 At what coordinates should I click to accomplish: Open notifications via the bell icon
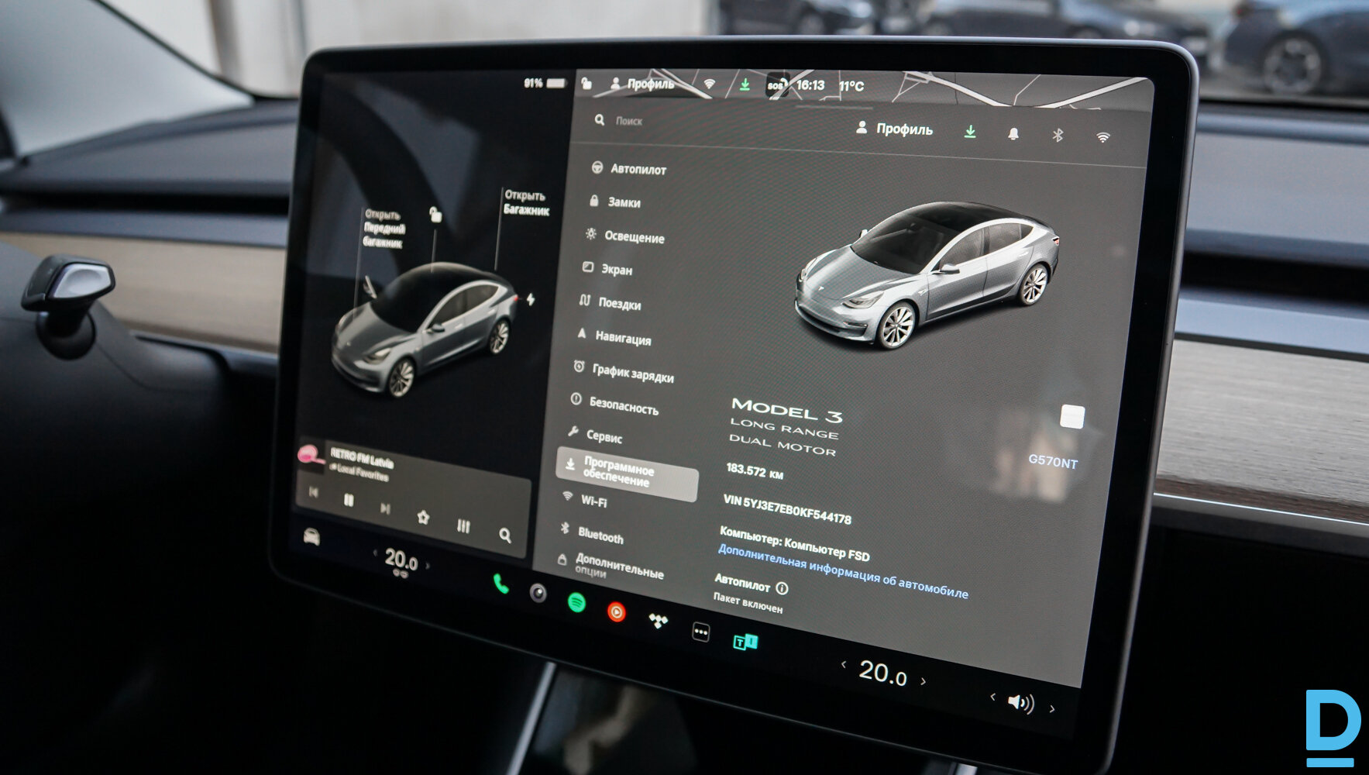[1013, 134]
